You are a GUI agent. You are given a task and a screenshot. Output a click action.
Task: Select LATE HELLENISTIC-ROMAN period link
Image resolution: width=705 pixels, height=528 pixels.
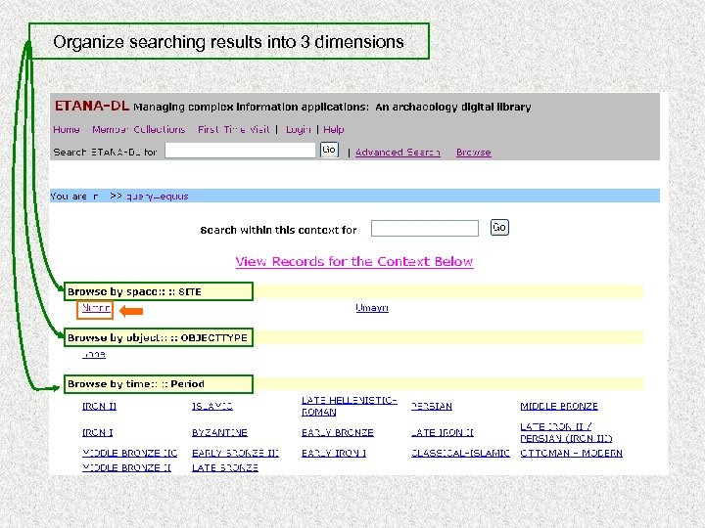(x=350, y=406)
